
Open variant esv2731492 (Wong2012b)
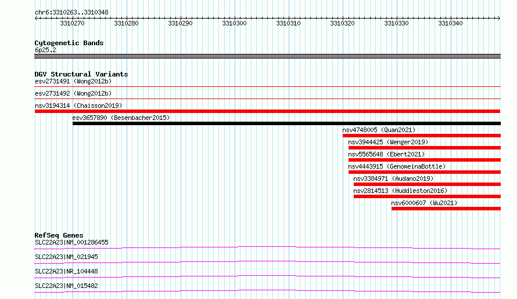coord(73,93)
